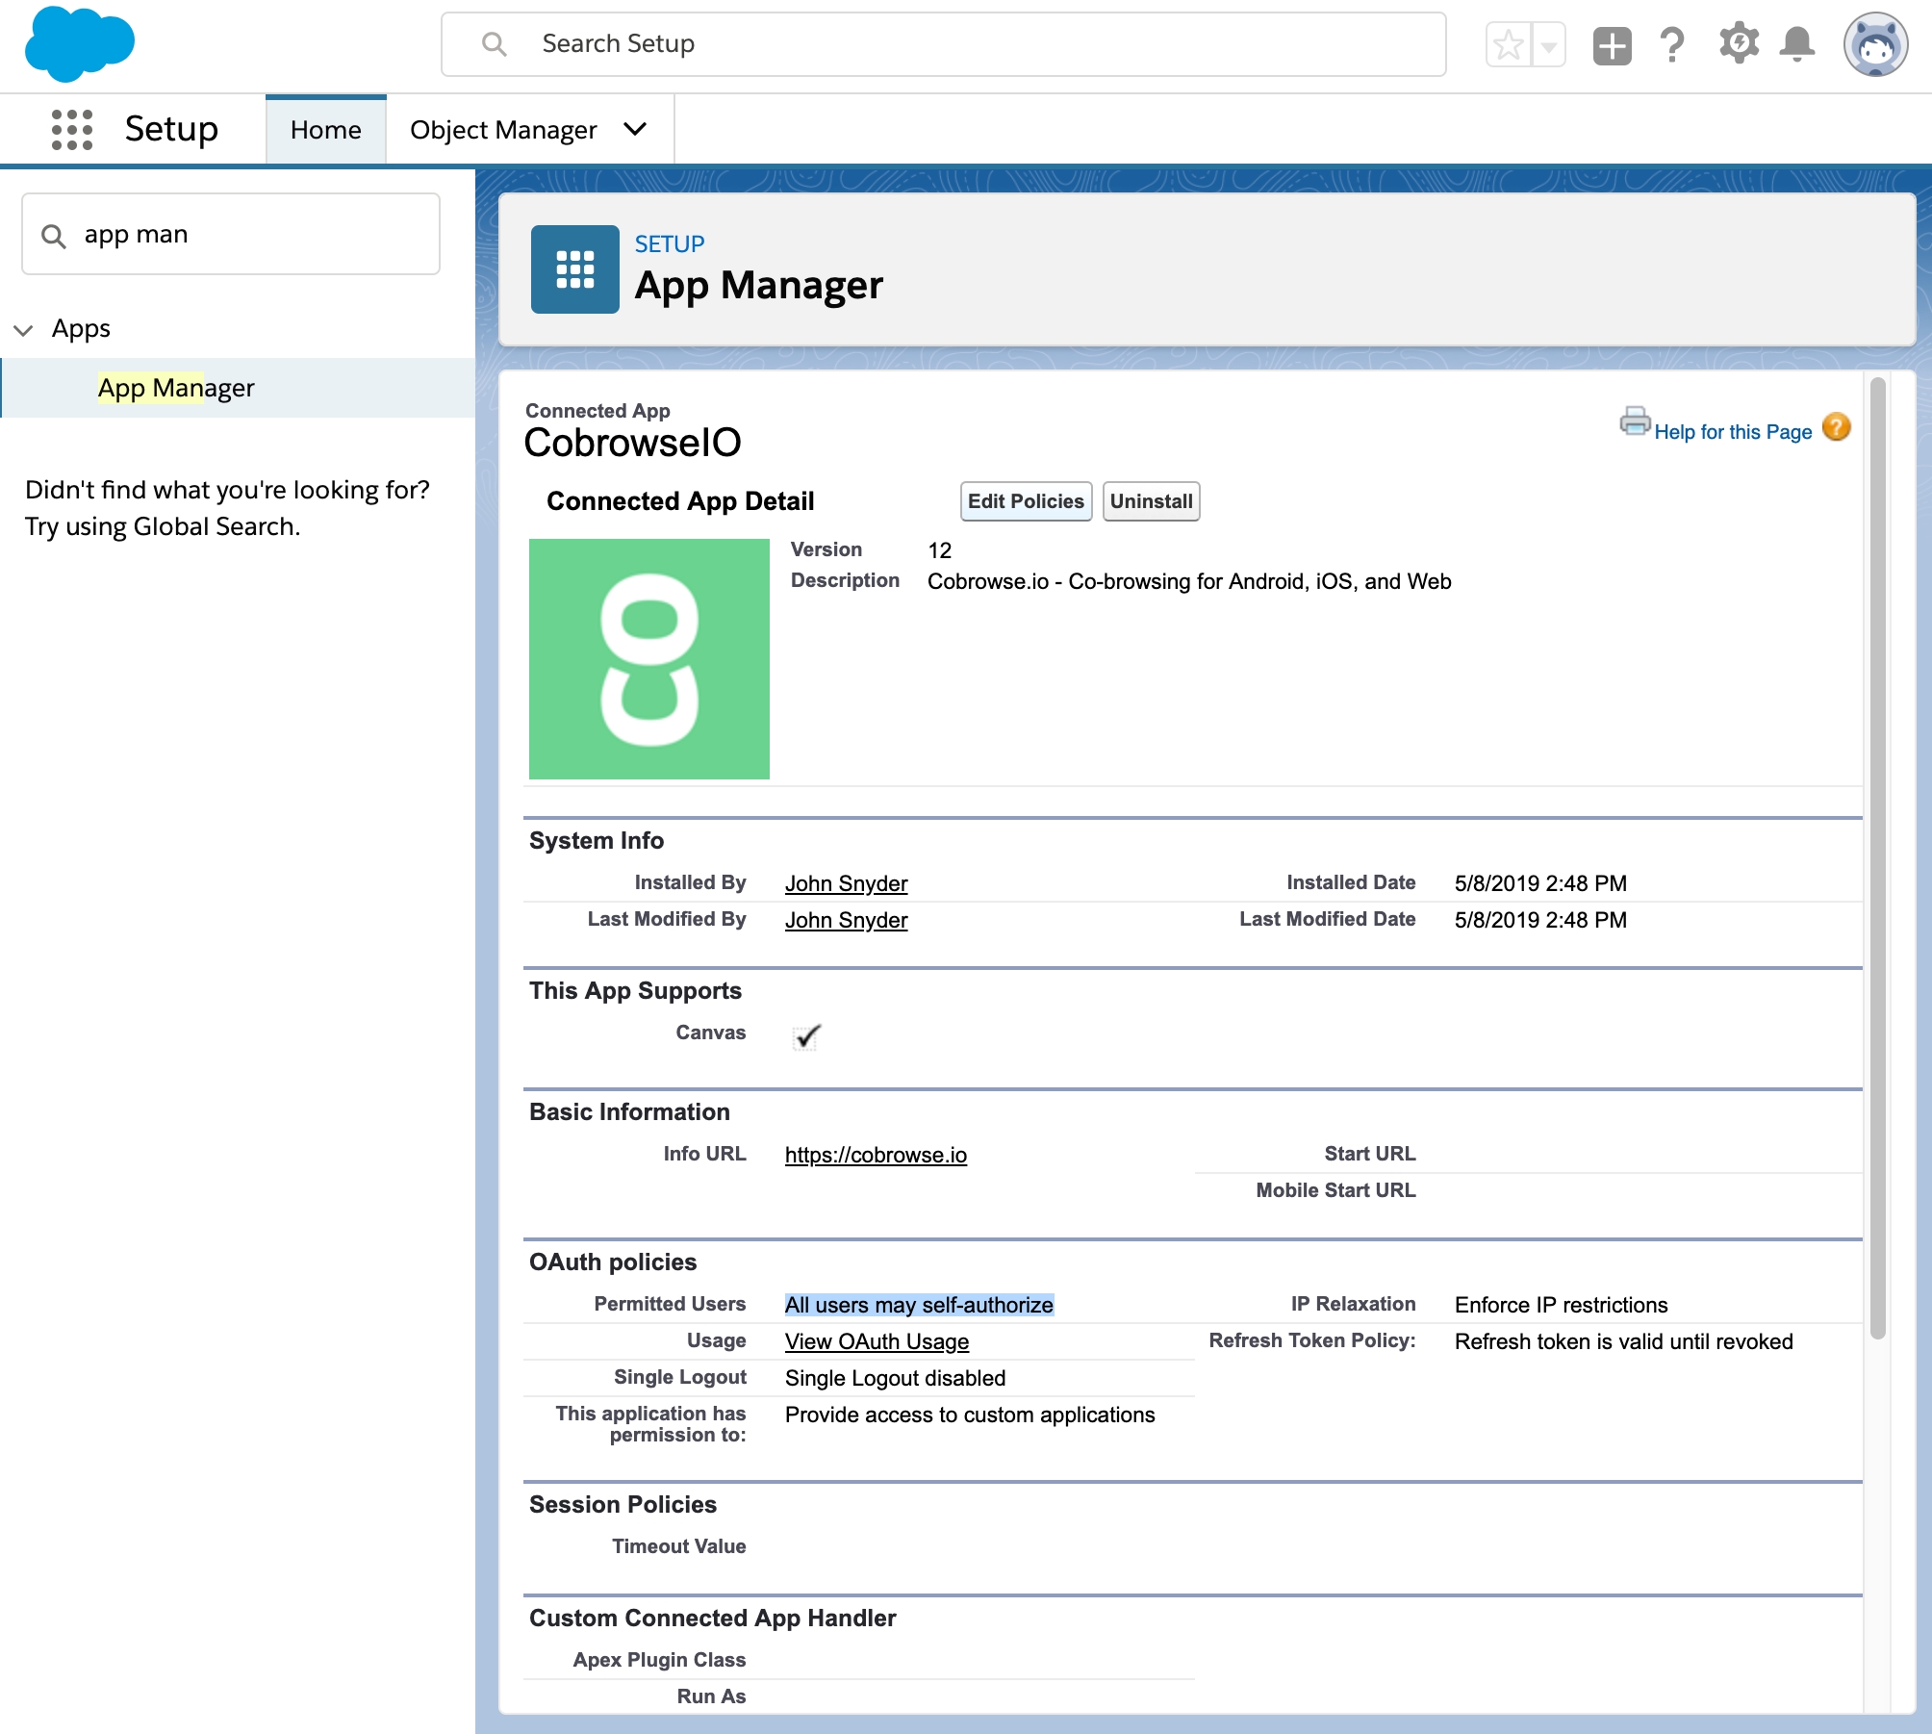Screen dimensions: 1932x1734
Task: Click the 'Enforce IP restrictions' value
Action: coord(1561,1305)
